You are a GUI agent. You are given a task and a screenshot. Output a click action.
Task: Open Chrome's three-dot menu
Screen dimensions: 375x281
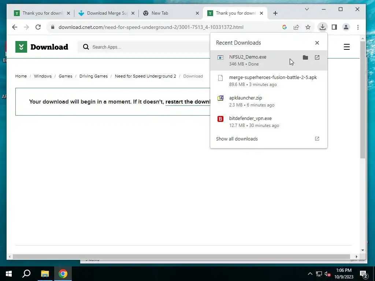pos(358,27)
